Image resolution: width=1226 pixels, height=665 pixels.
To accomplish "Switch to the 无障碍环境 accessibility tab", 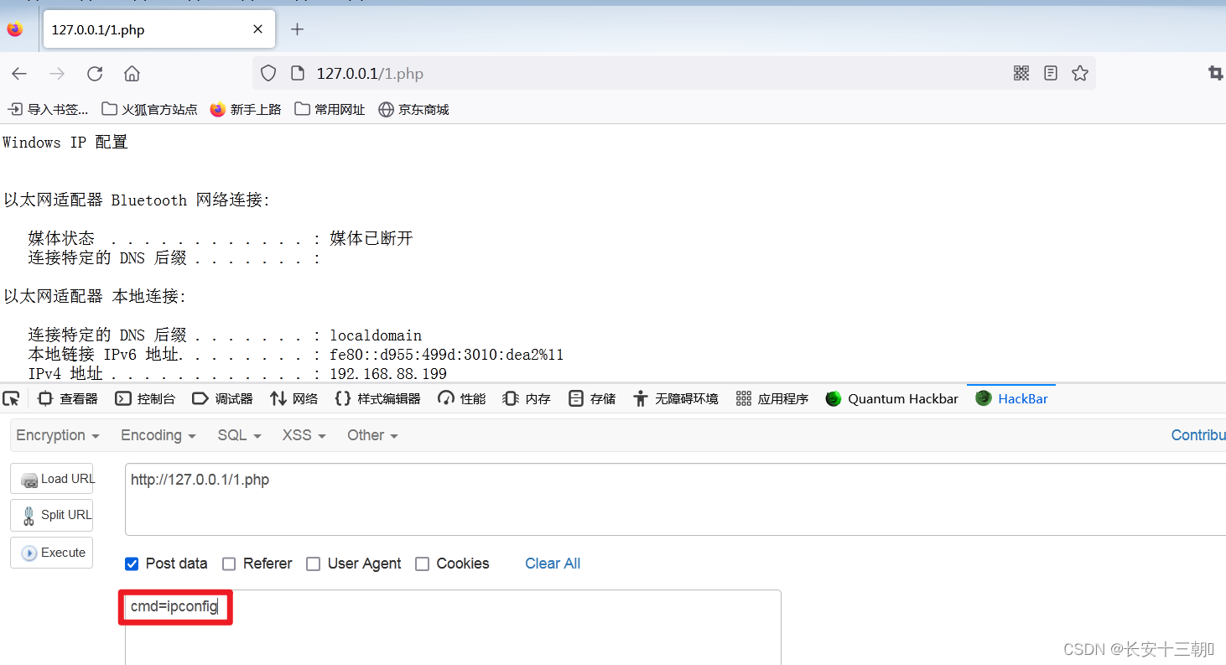I will click(676, 399).
